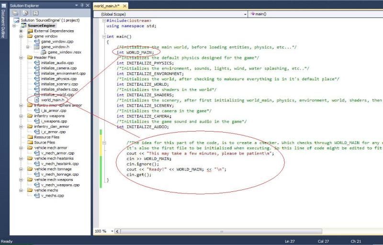
Task: Click the View Code icon in Solution Explorer
Action: pyautogui.click(x=35, y=13)
